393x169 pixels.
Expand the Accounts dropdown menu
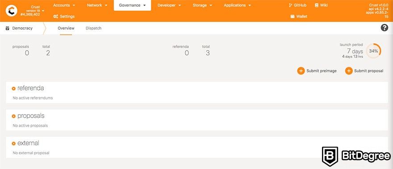64,5
